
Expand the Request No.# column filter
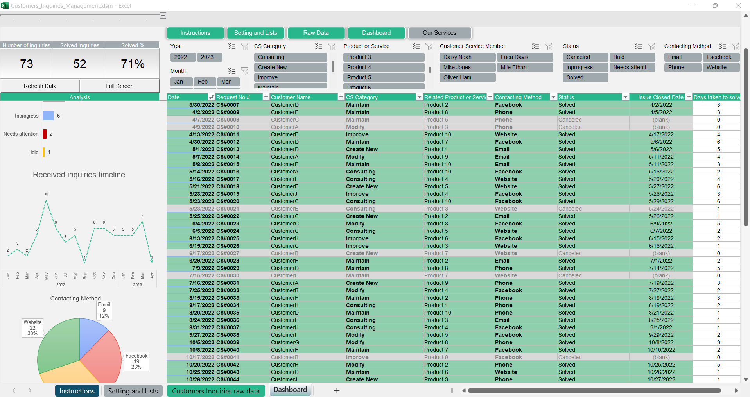(x=266, y=97)
